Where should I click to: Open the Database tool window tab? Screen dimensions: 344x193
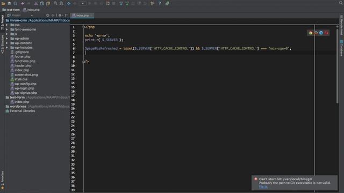[x=341, y=48]
